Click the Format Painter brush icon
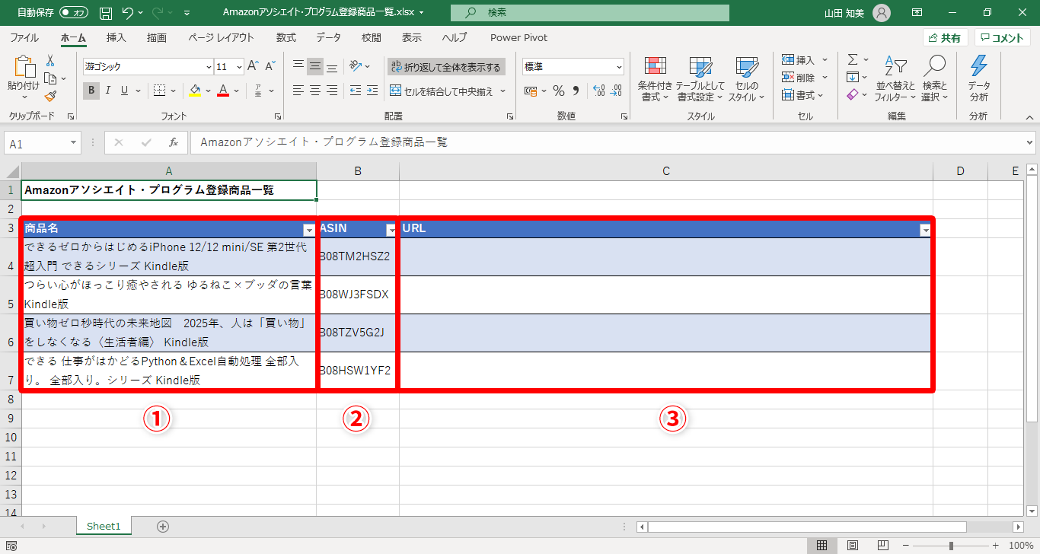Screen dimensions: 1040x554 click(x=50, y=96)
